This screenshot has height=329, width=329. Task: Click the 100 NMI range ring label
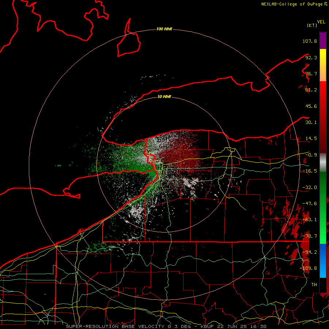click(164, 29)
